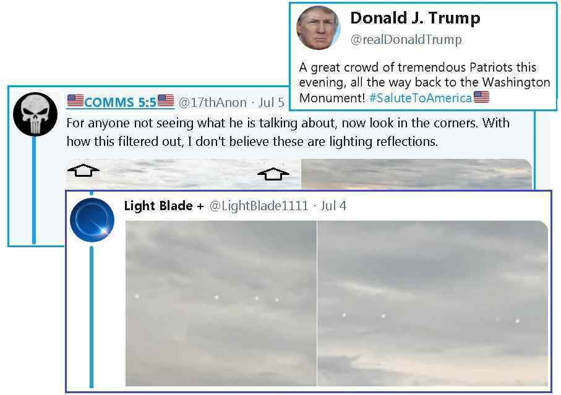Open the COMMS 5:5 display name link
The image size is (561, 395).
[x=121, y=102]
